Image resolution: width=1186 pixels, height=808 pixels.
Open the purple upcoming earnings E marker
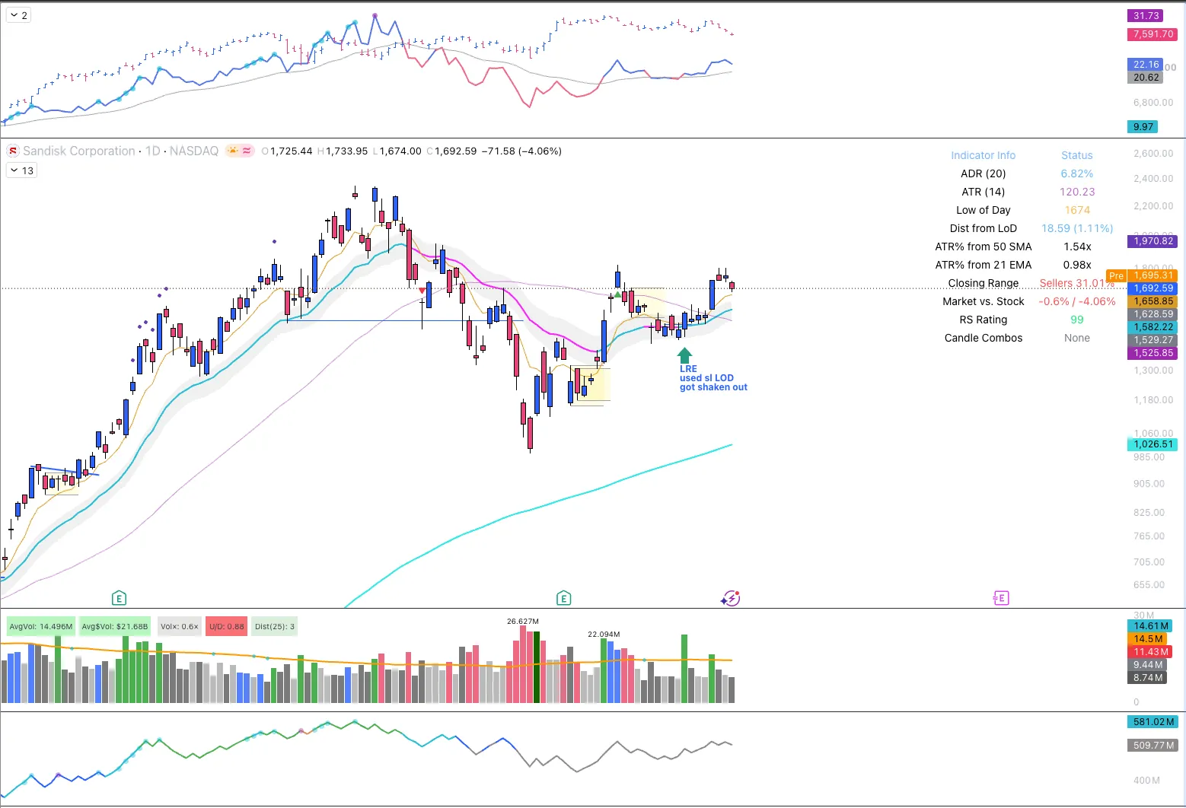point(1001,598)
